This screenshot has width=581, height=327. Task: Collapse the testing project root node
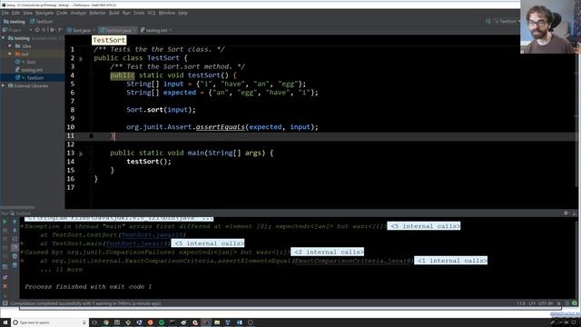4,38
